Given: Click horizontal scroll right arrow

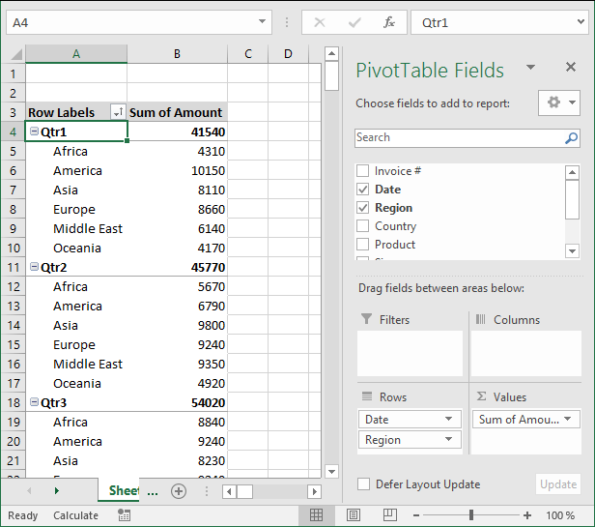Looking at the screenshot, I should pyautogui.click(x=315, y=491).
